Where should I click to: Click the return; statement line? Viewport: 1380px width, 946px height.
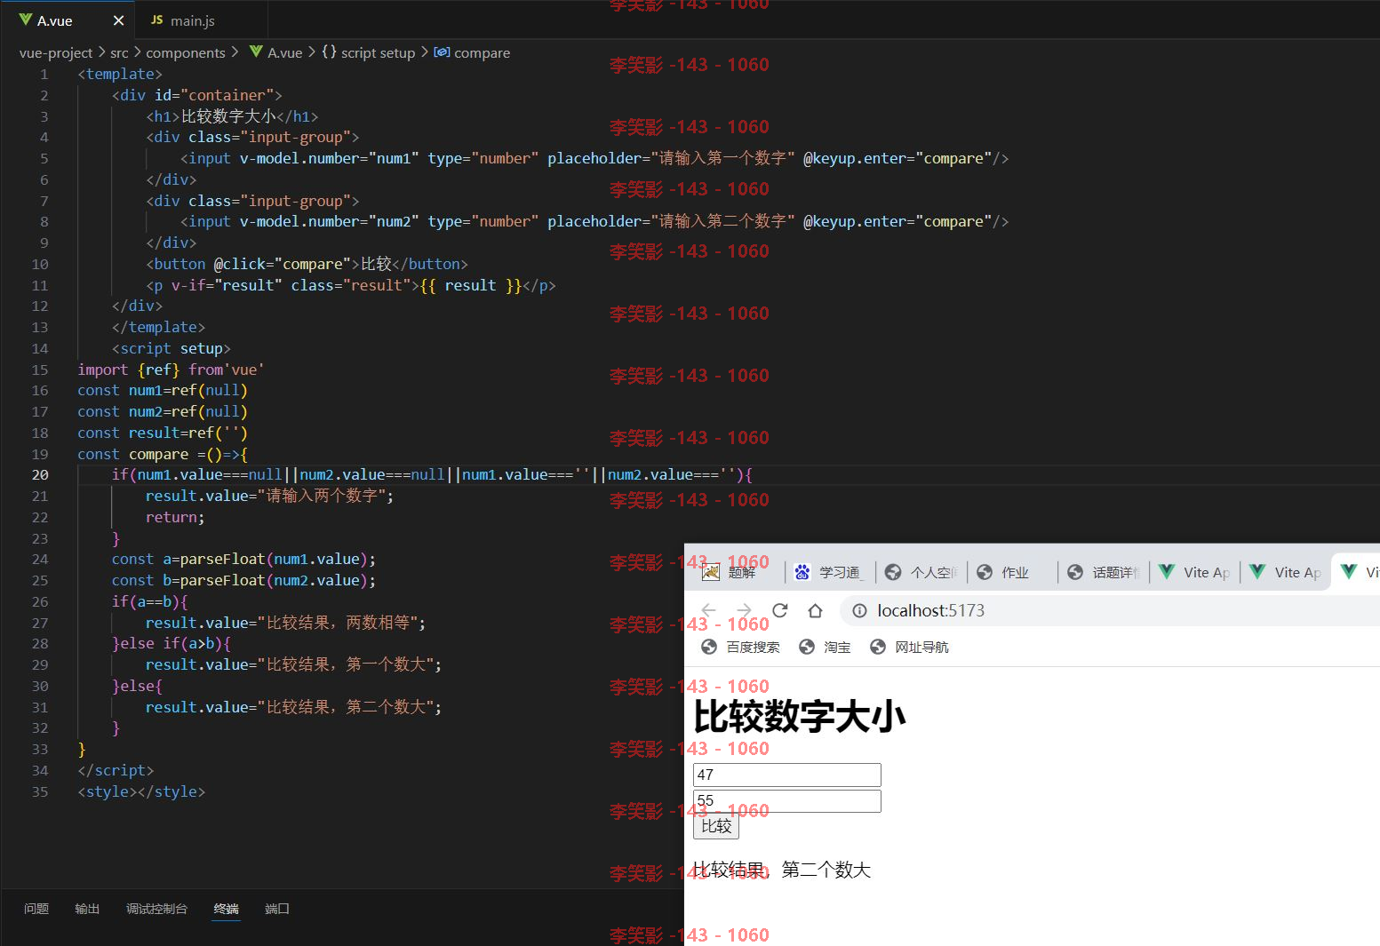pos(175,517)
